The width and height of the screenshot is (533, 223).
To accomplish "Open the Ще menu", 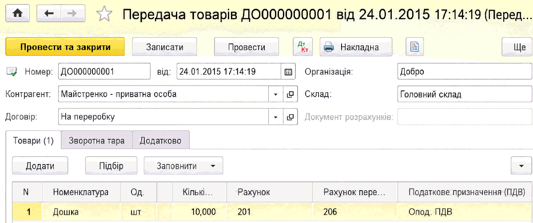I will 517,47.
